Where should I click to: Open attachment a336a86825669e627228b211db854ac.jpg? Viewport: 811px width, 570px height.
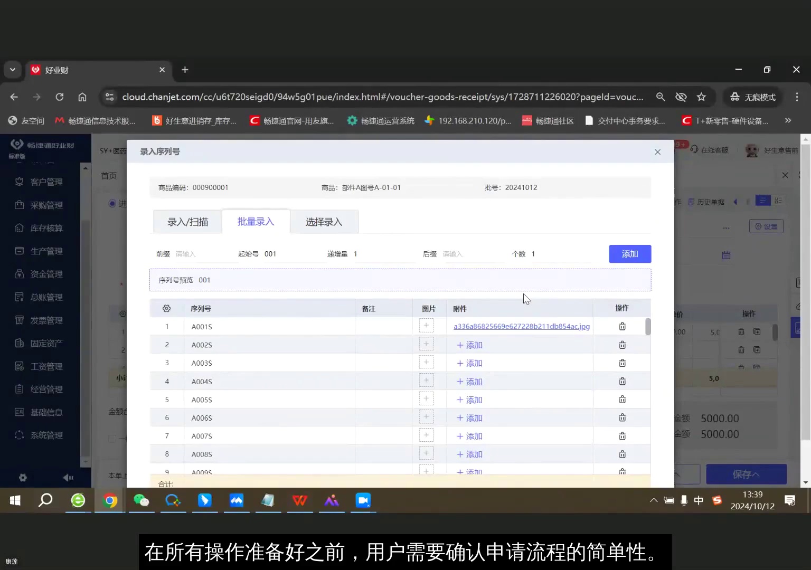tap(522, 326)
